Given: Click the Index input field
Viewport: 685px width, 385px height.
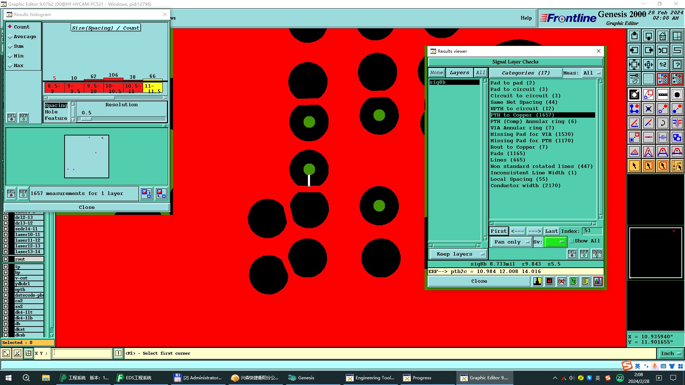Looking at the screenshot, I should (593, 231).
